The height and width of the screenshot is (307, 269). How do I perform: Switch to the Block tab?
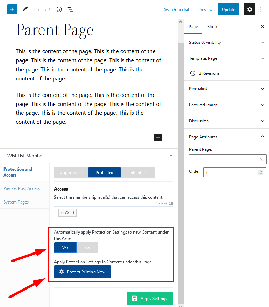(212, 27)
